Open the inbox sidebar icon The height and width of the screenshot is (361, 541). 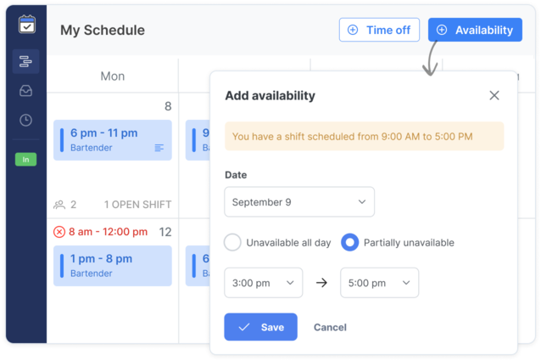tap(25, 91)
